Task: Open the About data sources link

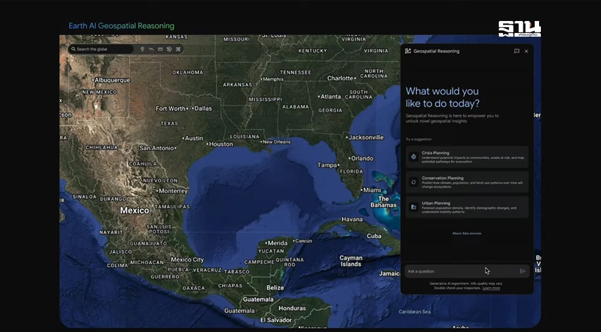Action: (x=466, y=234)
